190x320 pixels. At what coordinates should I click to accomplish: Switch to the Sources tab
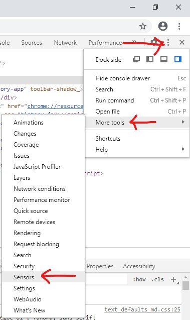32,42
